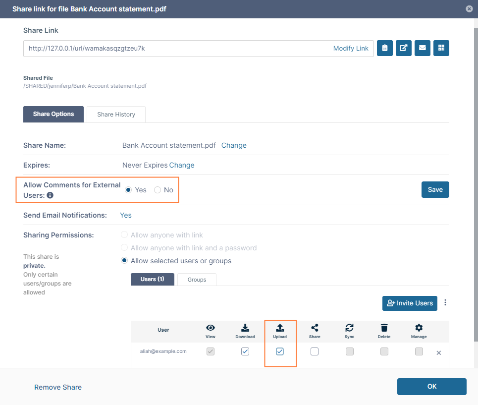Viewport: 478px width, 405px height.
Task: Open the three-dot more options menu
Action: click(445, 303)
